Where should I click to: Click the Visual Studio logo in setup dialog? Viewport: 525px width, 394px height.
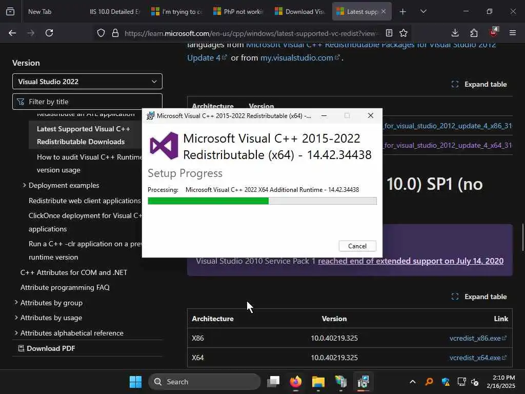(164, 146)
